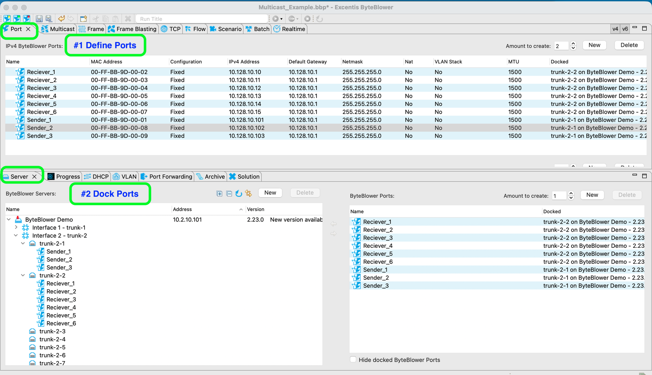Click the Save project toolbar icon
Screen dimensions: 652x375
click(x=39, y=19)
